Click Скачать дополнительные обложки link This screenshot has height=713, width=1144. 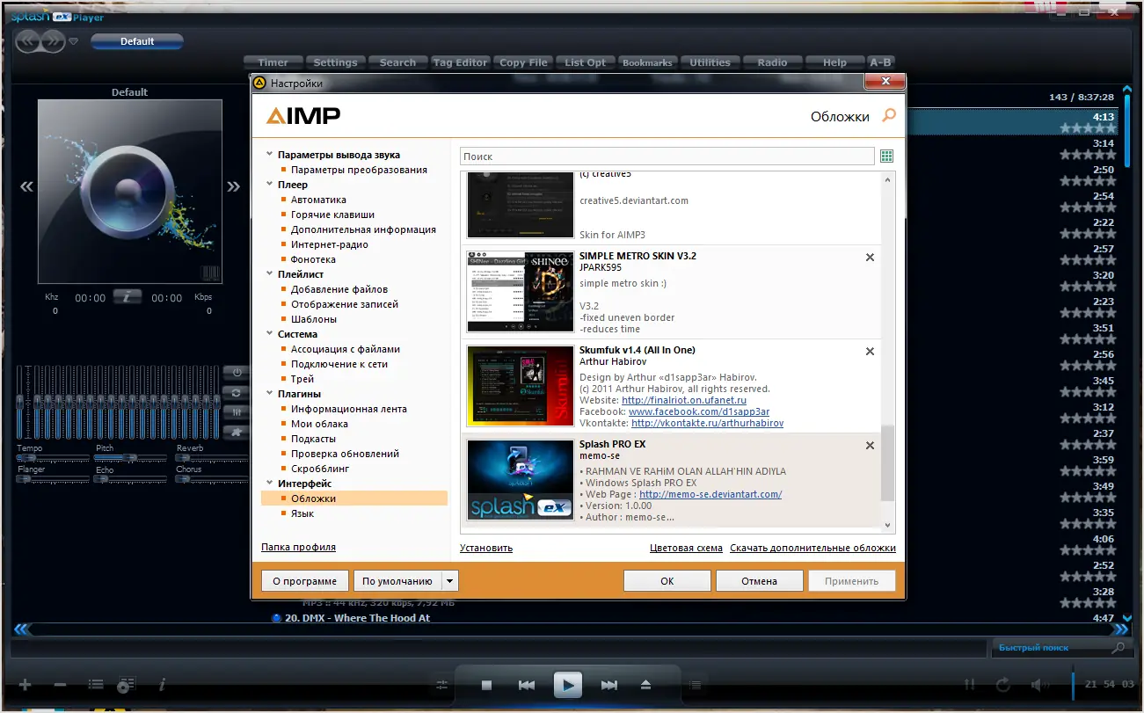pyautogui.click(x=812, y=548)
